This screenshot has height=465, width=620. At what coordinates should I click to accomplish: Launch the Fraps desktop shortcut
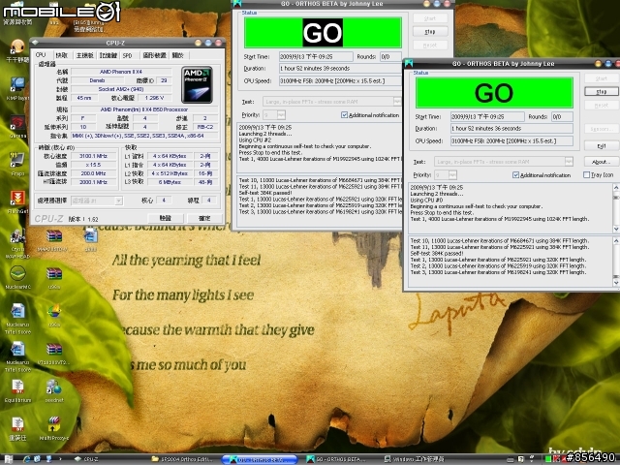(x=17, y=164)
